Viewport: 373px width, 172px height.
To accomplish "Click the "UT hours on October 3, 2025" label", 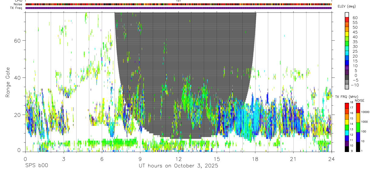I will point(178,166).
